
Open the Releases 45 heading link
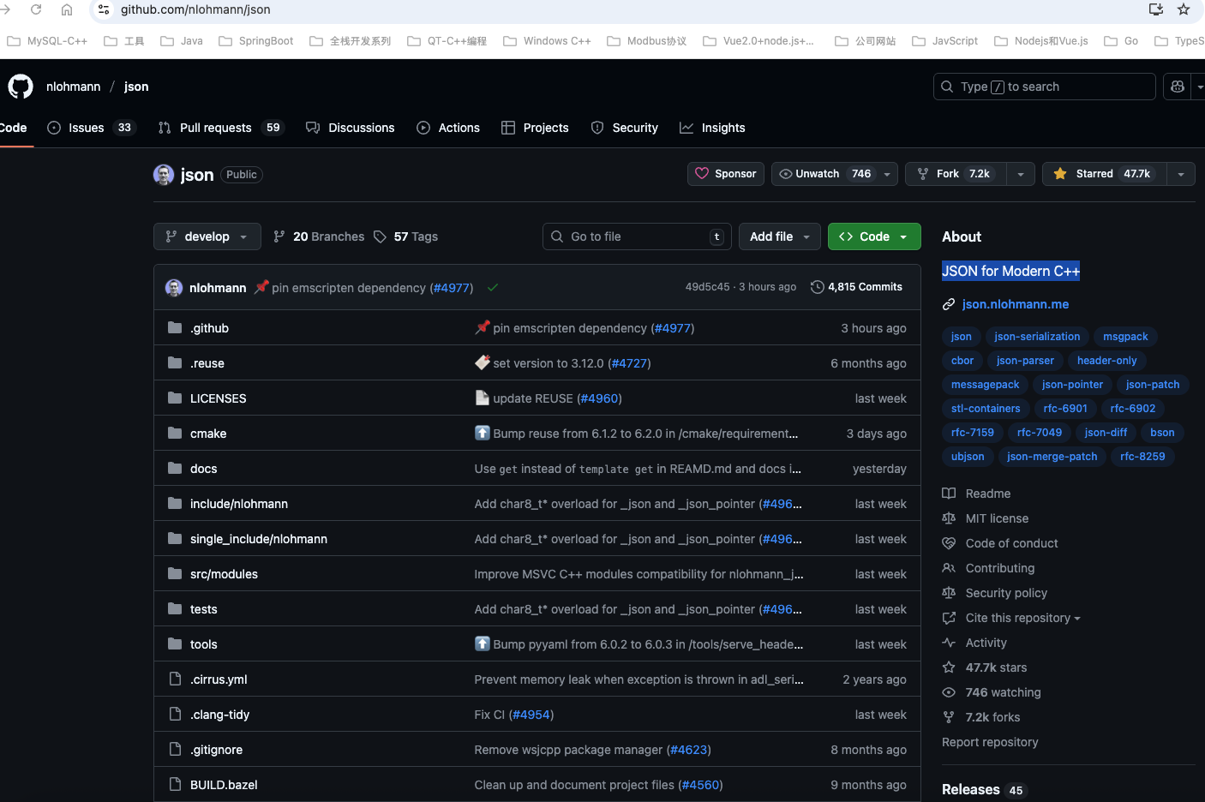coord(982,790)
